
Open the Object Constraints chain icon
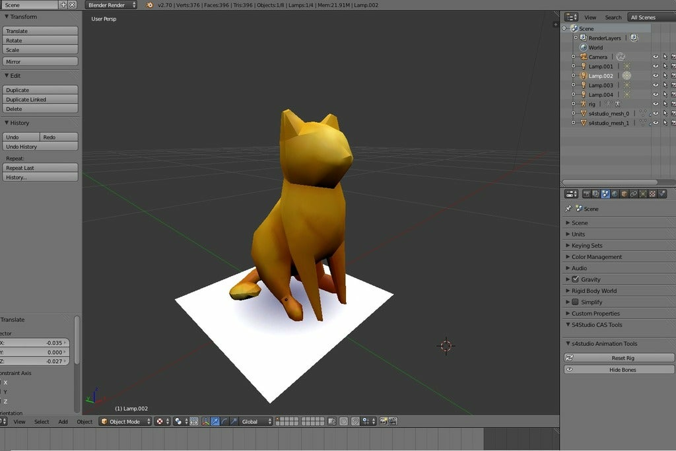634,193
